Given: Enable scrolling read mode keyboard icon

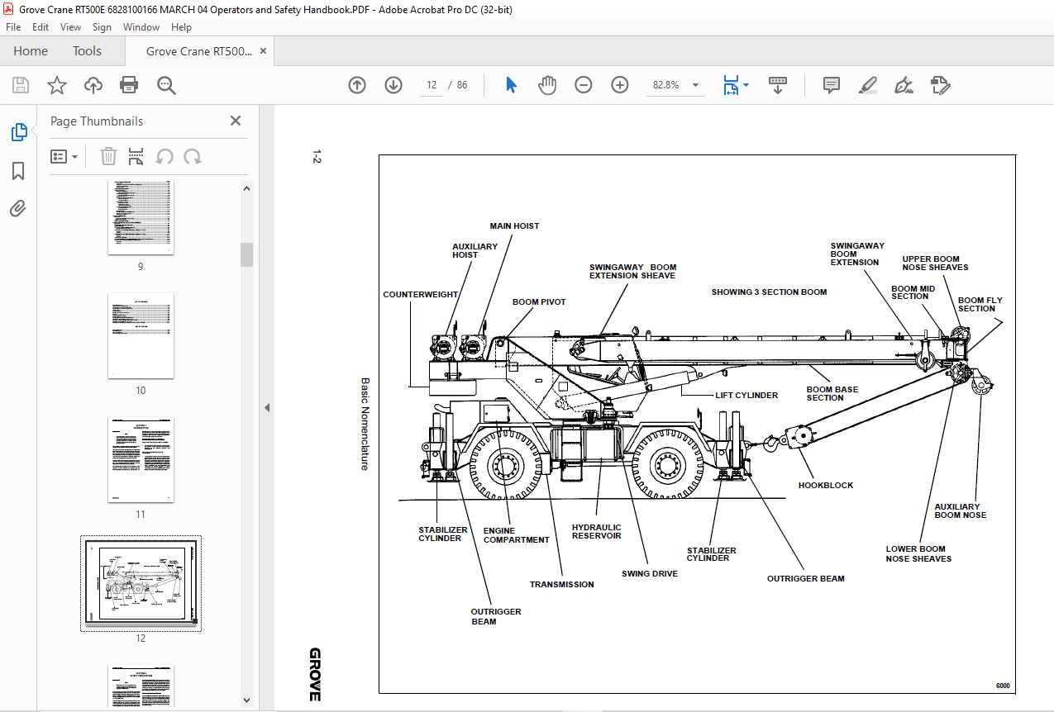Looking at the screenshot, I should (x=777, y=85).
